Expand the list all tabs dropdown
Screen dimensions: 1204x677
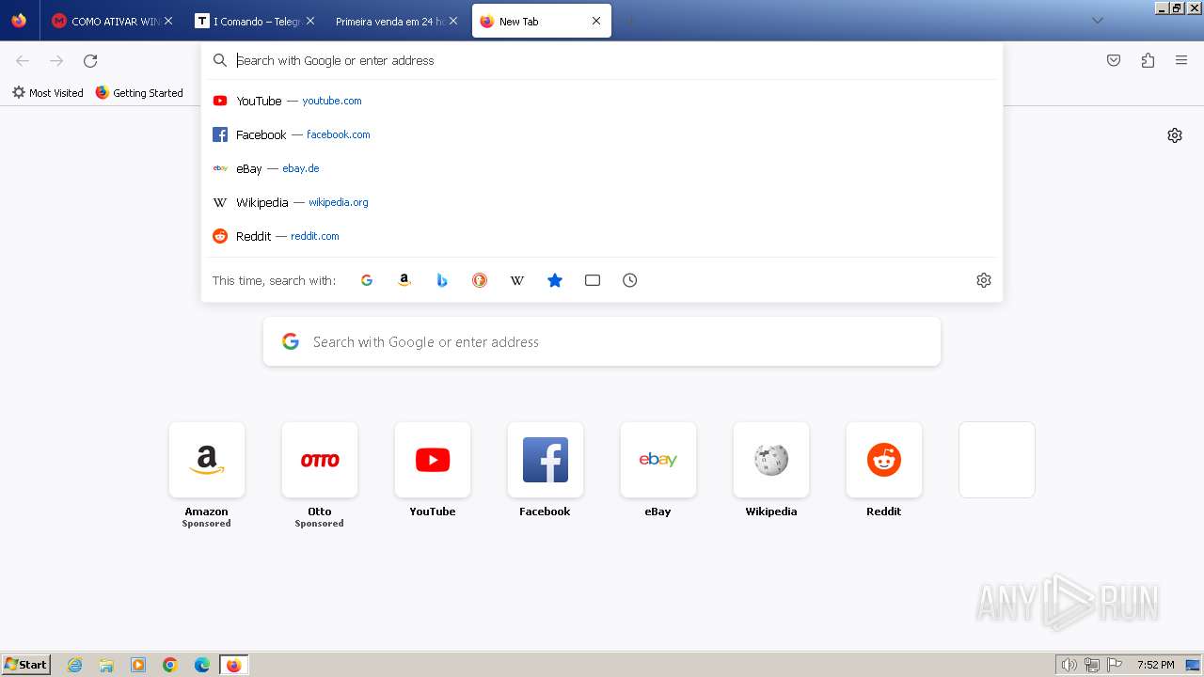pos(1097,21)
